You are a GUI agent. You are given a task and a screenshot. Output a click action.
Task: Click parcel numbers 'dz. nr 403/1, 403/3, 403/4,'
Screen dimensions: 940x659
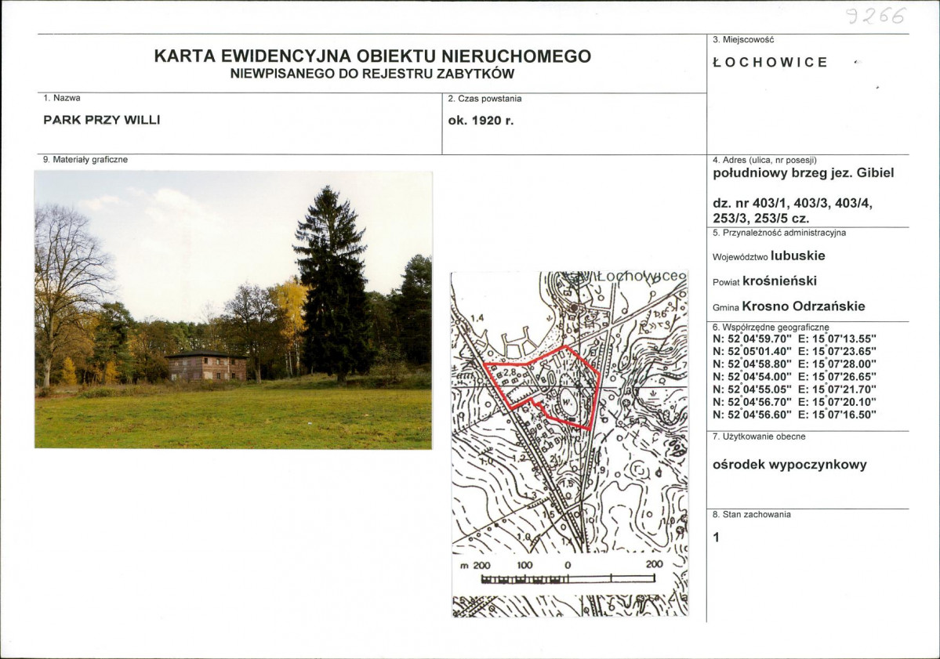click(793, 204)
